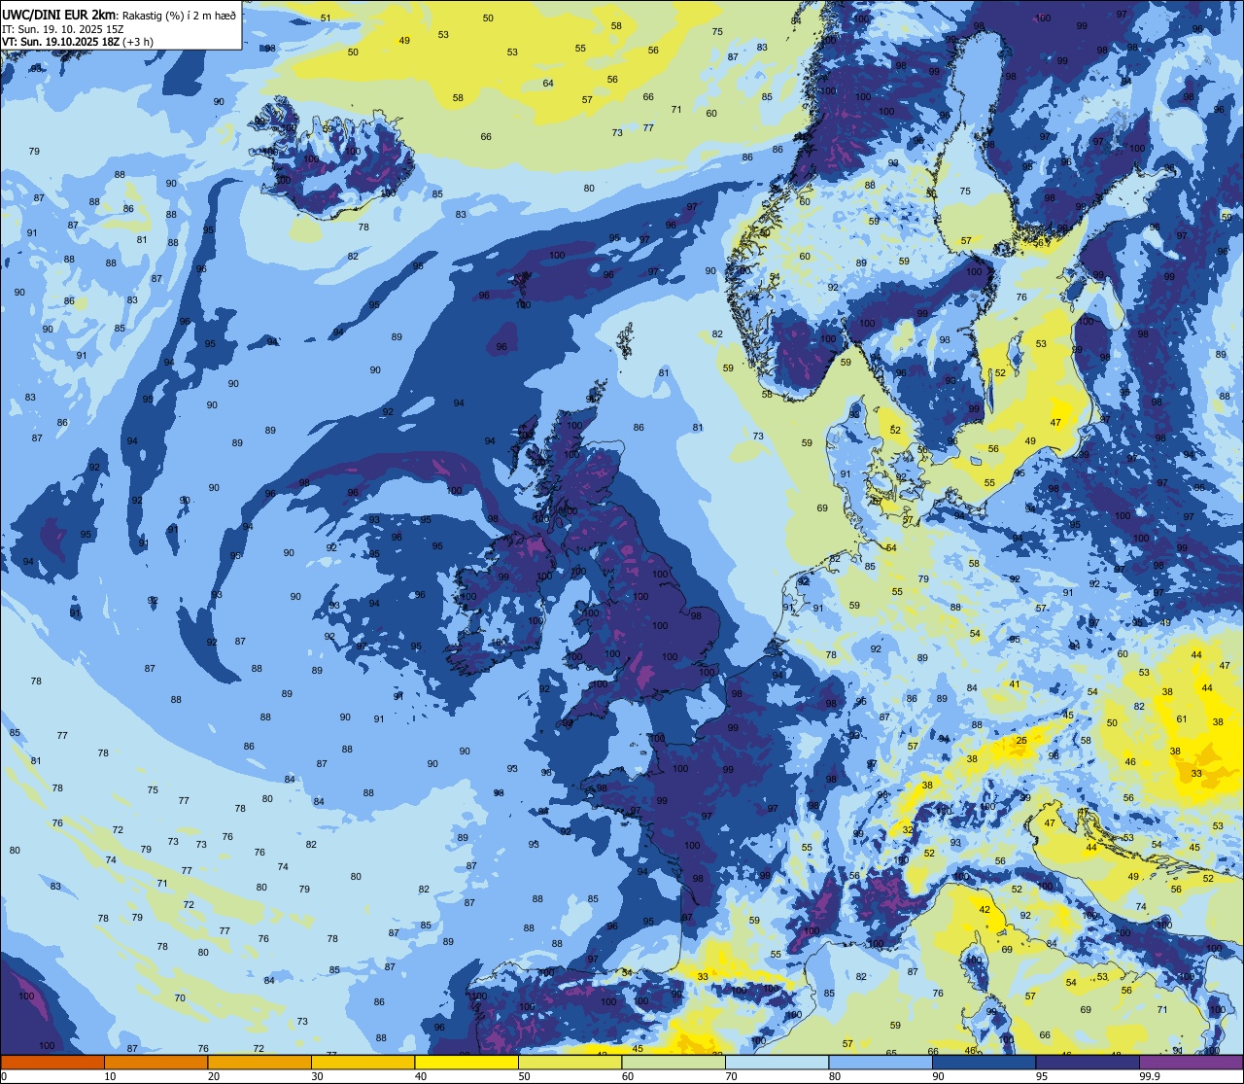Click the "IT: Sun. 19. 10. 2025 15Z" line
1244x1084 pixels.
click(x=62, y=29)
